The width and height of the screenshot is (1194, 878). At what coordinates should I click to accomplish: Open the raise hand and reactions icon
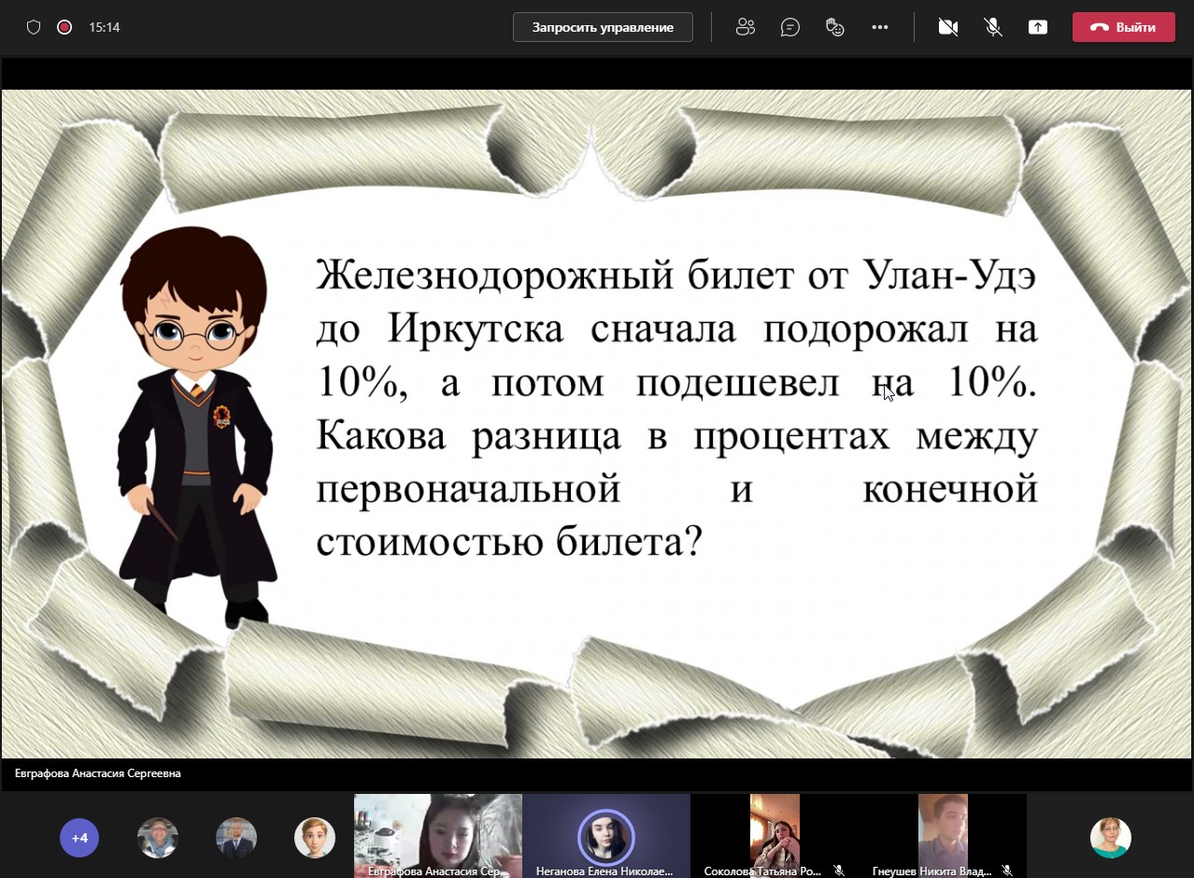[x=835, y=27]
